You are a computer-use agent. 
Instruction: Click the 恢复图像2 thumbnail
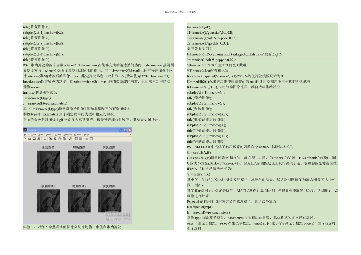[x=49, y=201]
